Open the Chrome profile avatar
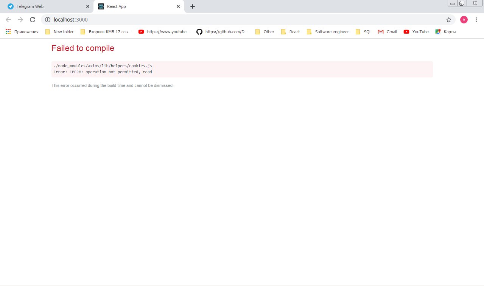Screen dimensions: 484x286 pyautogui.click(x=464, y=20)
